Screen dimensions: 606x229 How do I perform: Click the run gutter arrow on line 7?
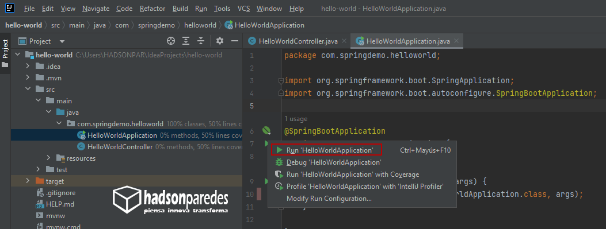click(266, 144)
